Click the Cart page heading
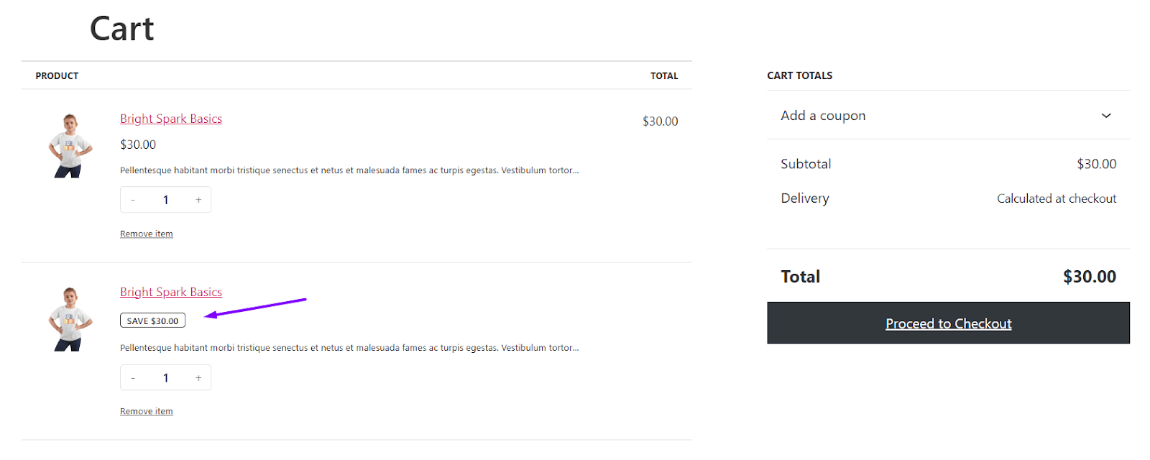This screenshot has height=460, width=1150. coord(121,29)
